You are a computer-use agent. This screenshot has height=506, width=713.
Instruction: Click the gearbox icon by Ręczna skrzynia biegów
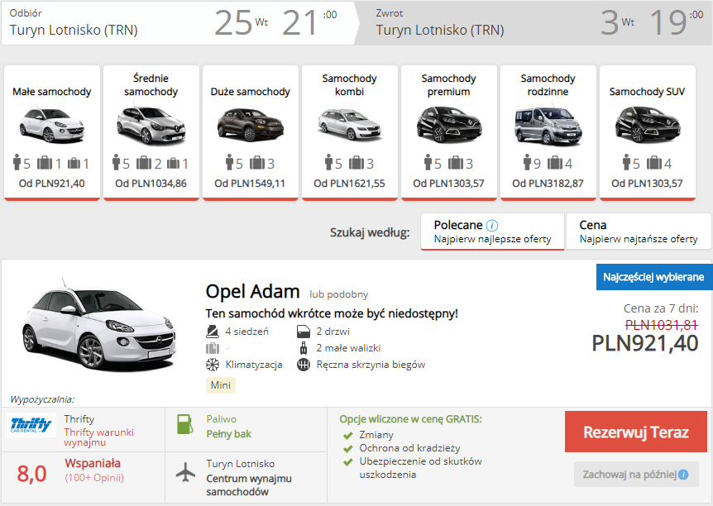click(304, 365)
